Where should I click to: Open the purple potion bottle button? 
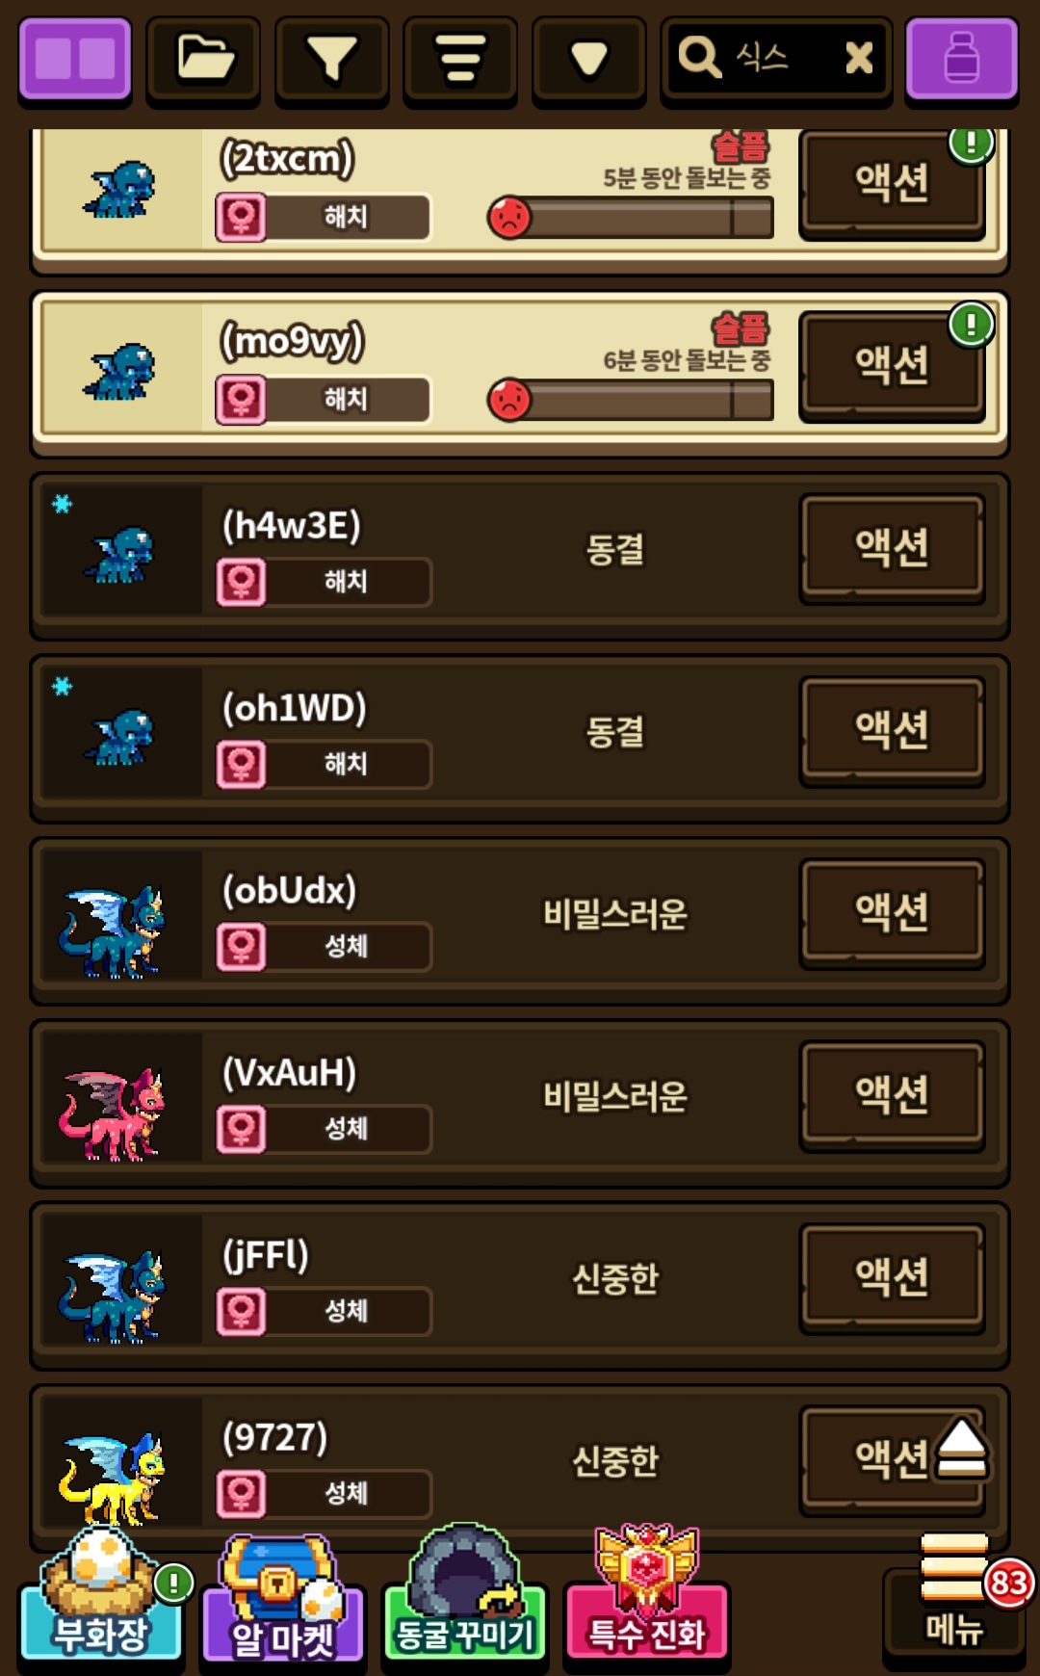coord(961,60)
